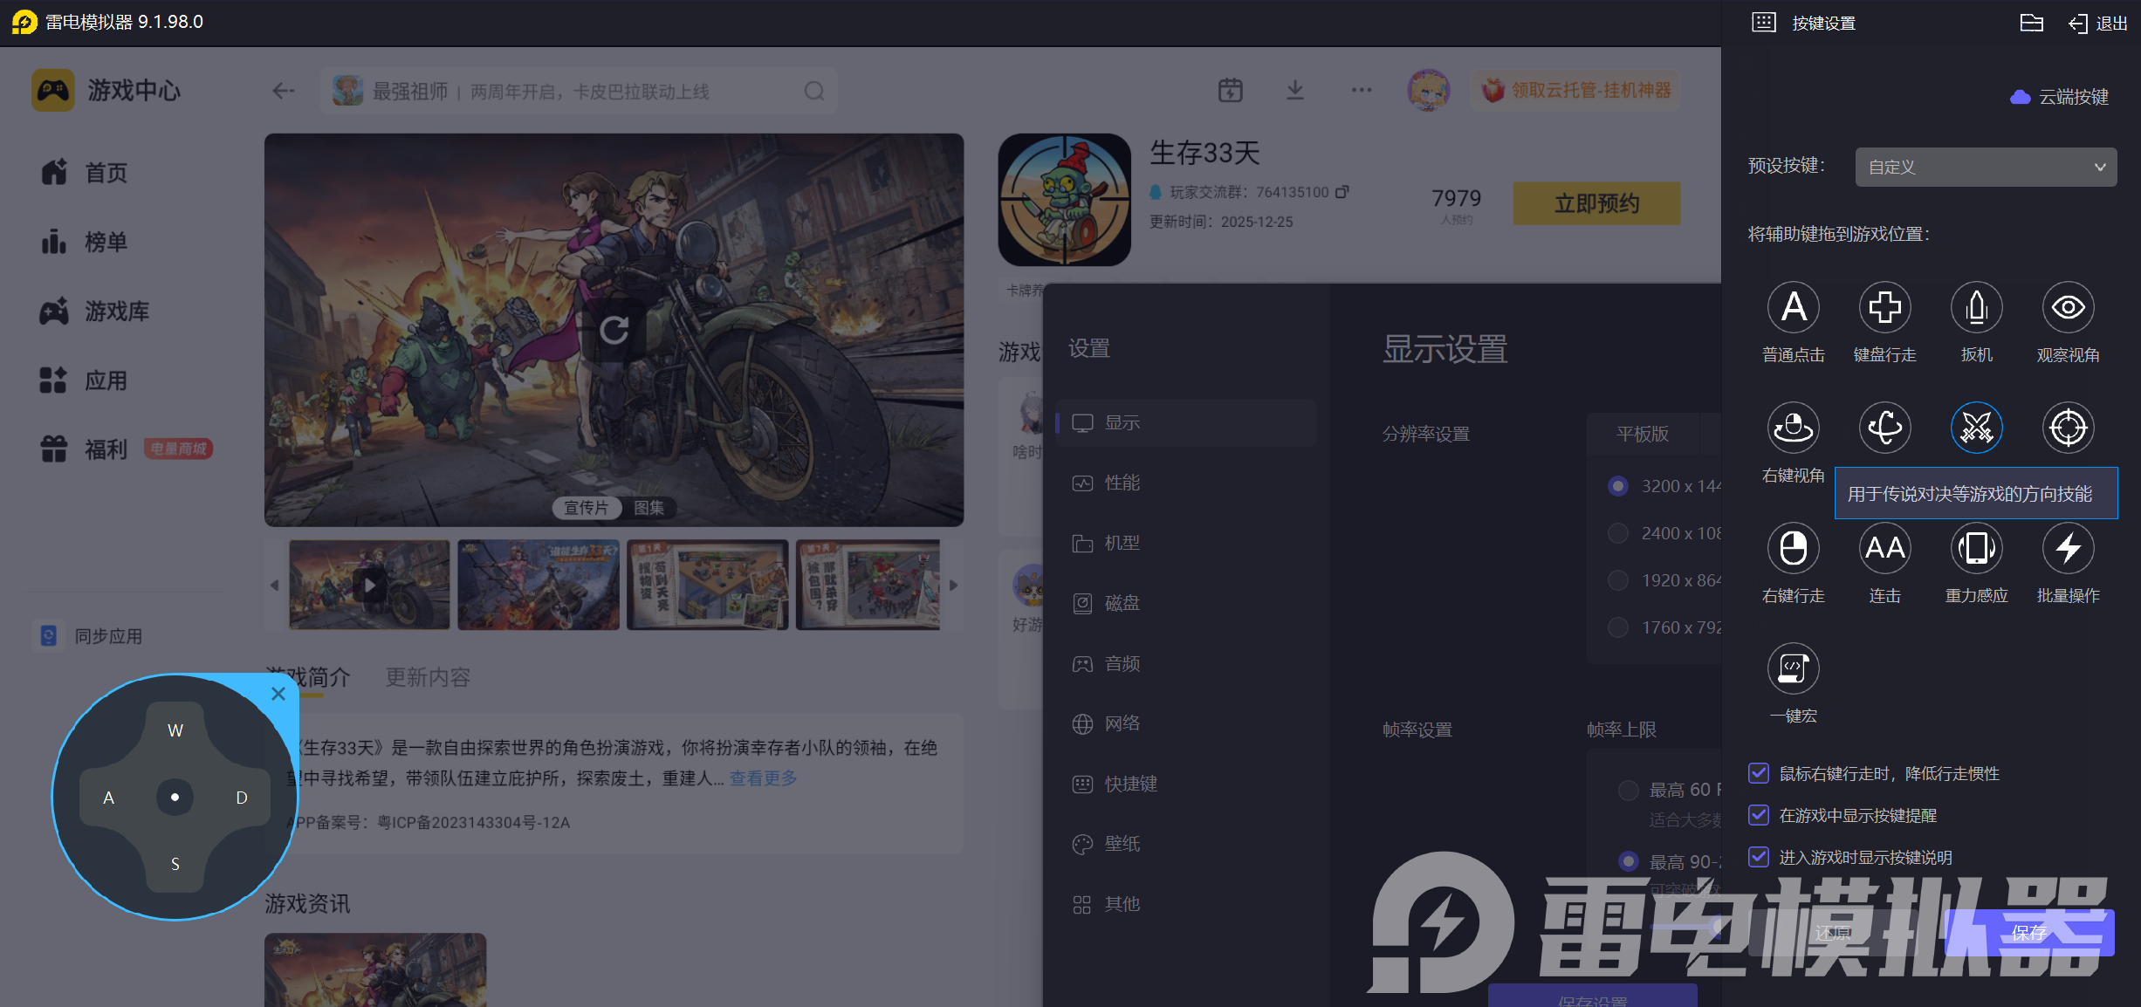Pick the 键盘行走 keyboard walking icon

coord(1884,307)
